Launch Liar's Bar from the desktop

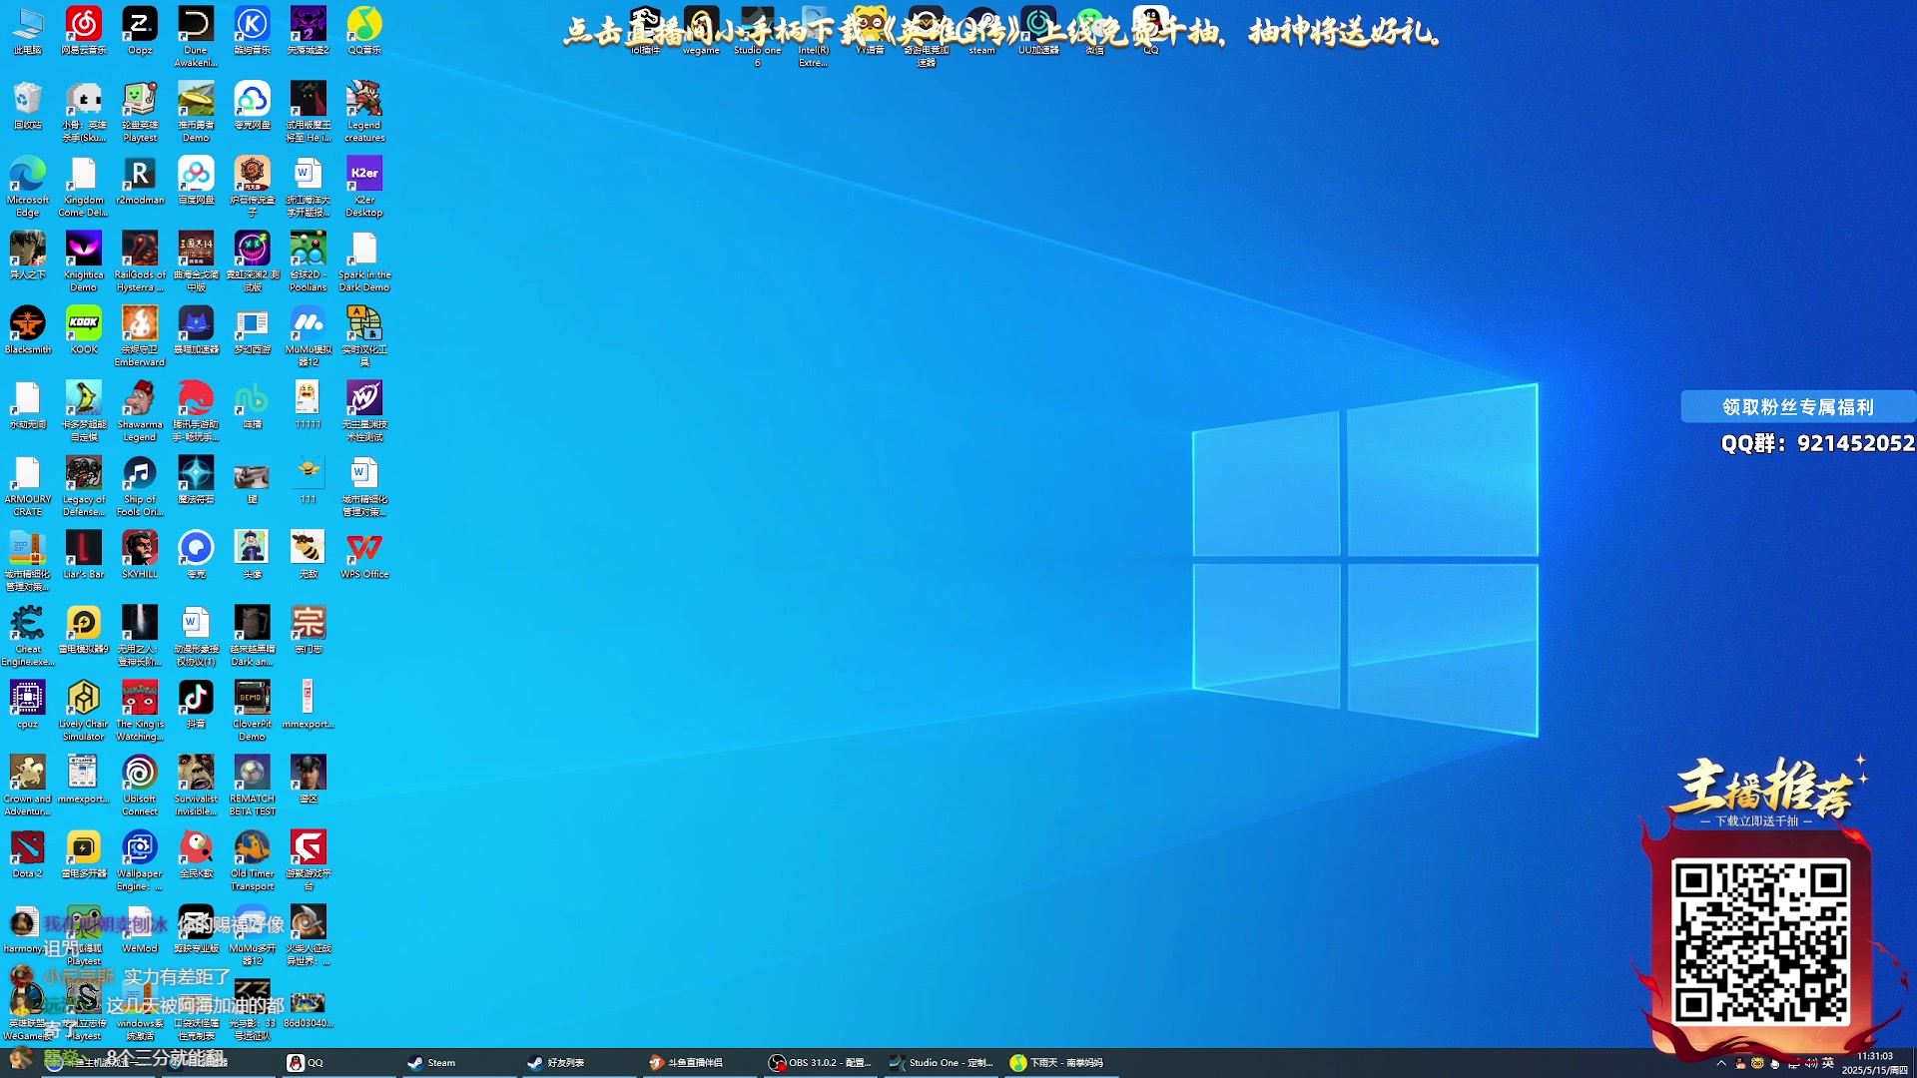[84, 555]
